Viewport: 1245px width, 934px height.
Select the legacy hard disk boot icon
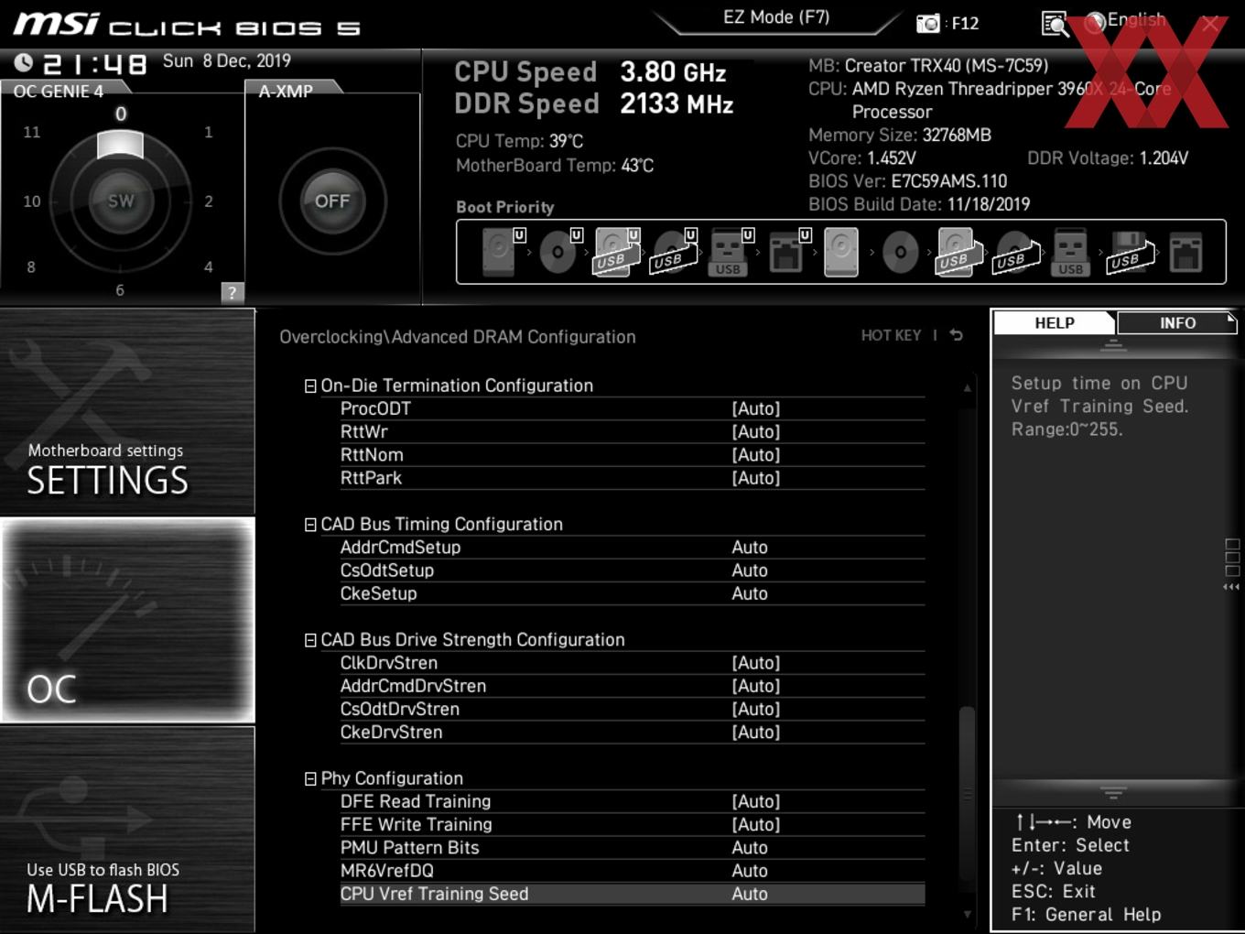coord(841,252)
